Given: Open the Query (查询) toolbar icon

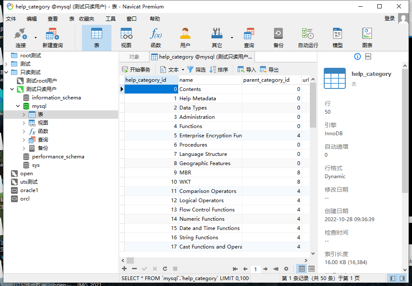Looking at the screenshot, I should coord(249,38).
